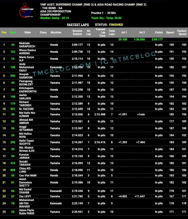This screenshot has width=188, height=219.
Task: Click lap time 2:10.114
Action: pyautogui.click(x=77, y=59)
